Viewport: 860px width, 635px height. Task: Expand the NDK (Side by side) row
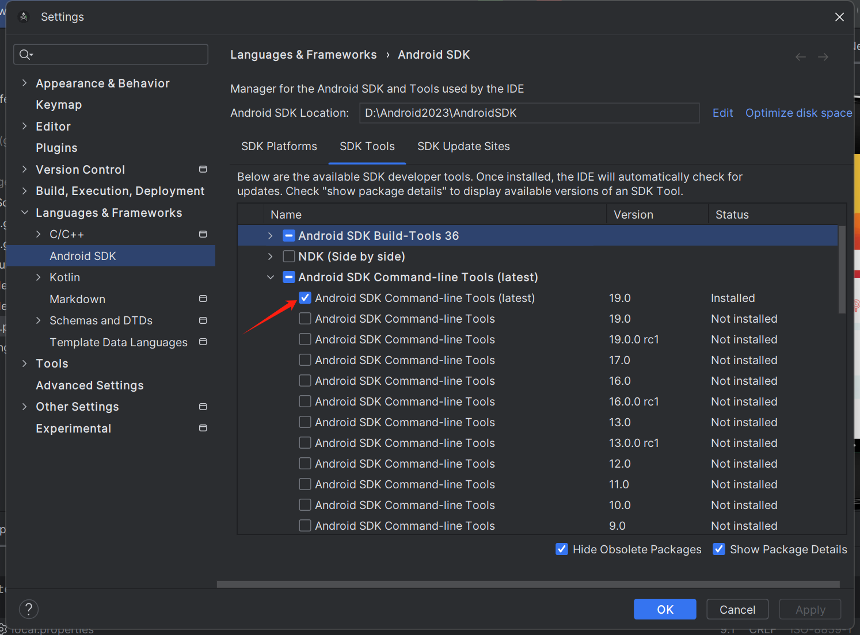[x=271, y=257]
